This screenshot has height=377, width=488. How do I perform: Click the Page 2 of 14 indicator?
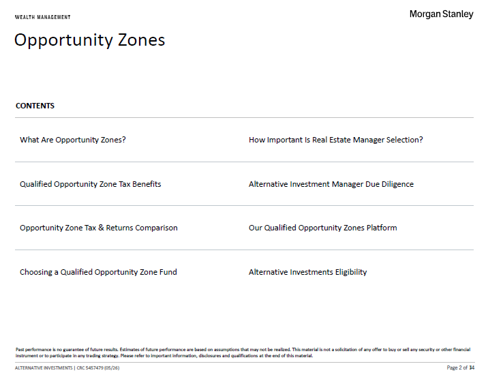(460, 367)
